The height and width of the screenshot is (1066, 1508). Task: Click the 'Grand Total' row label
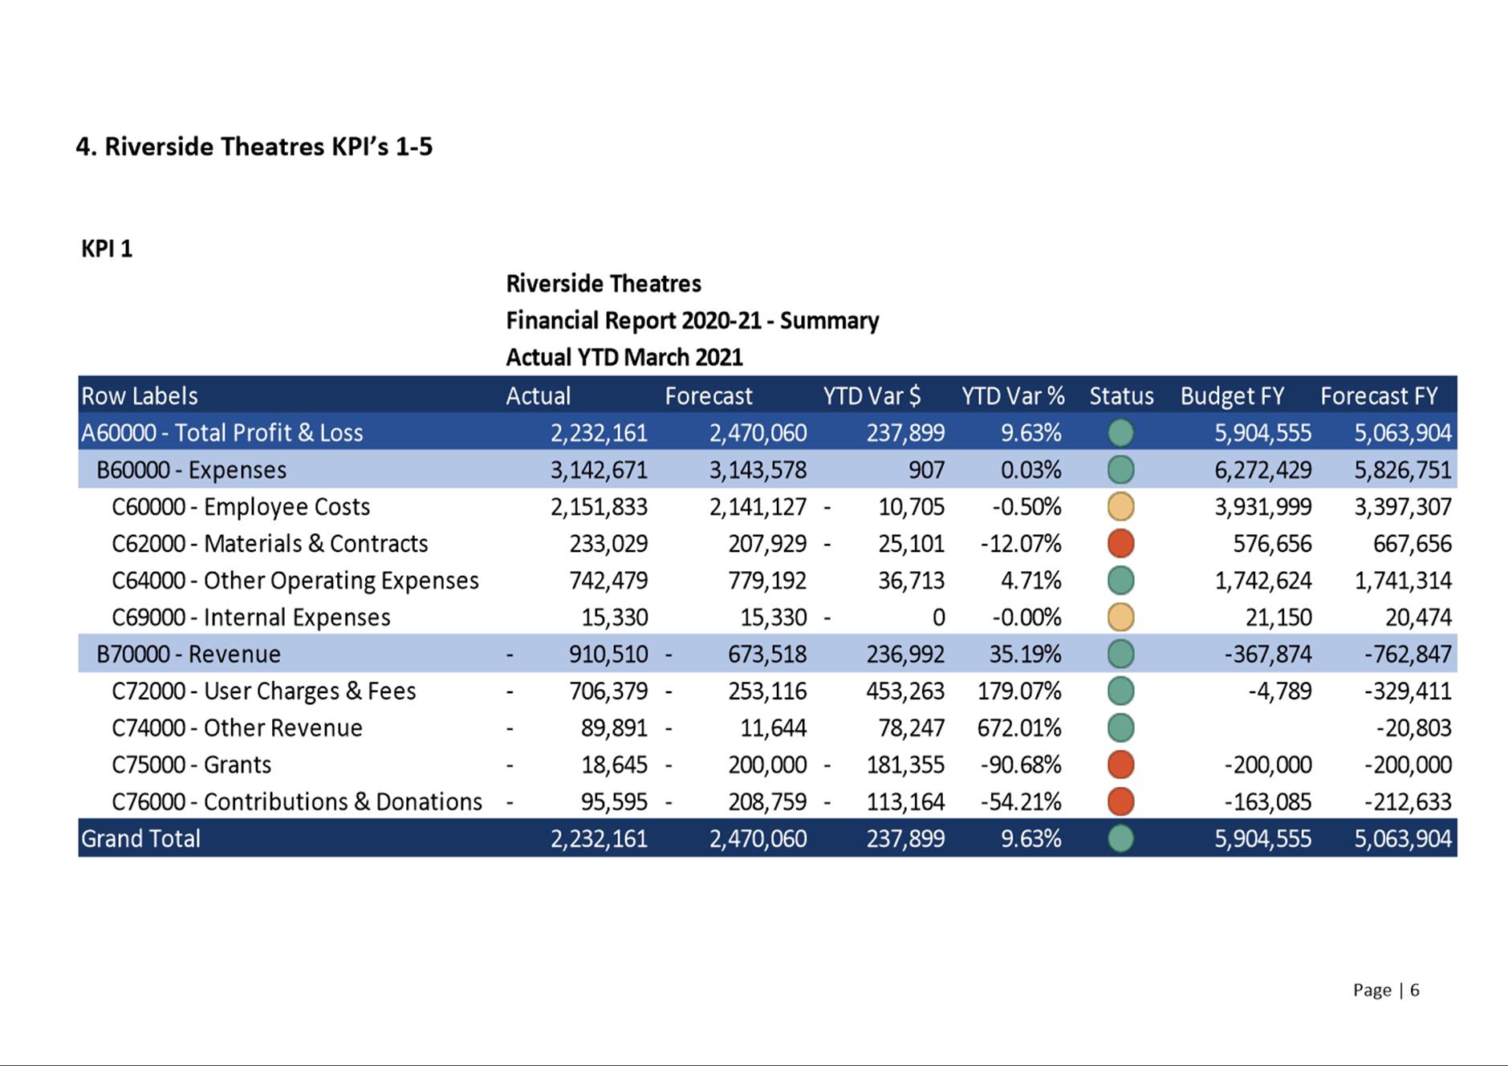140,839
